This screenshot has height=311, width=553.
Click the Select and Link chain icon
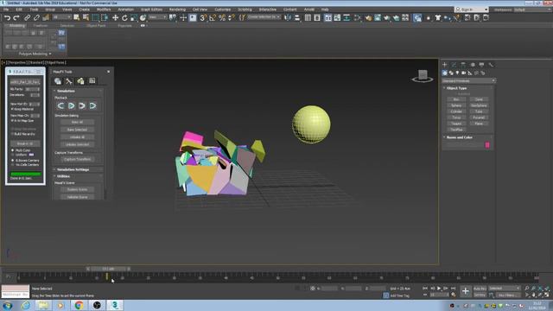pos(27,17)
